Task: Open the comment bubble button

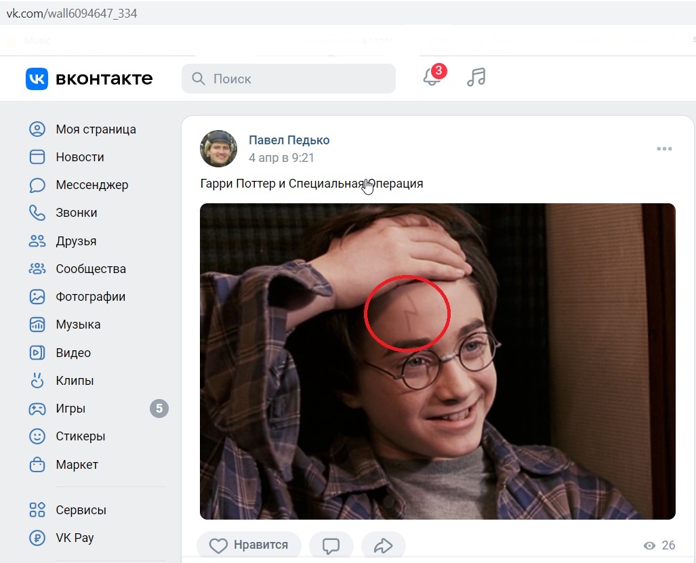Action: point(331,545)
